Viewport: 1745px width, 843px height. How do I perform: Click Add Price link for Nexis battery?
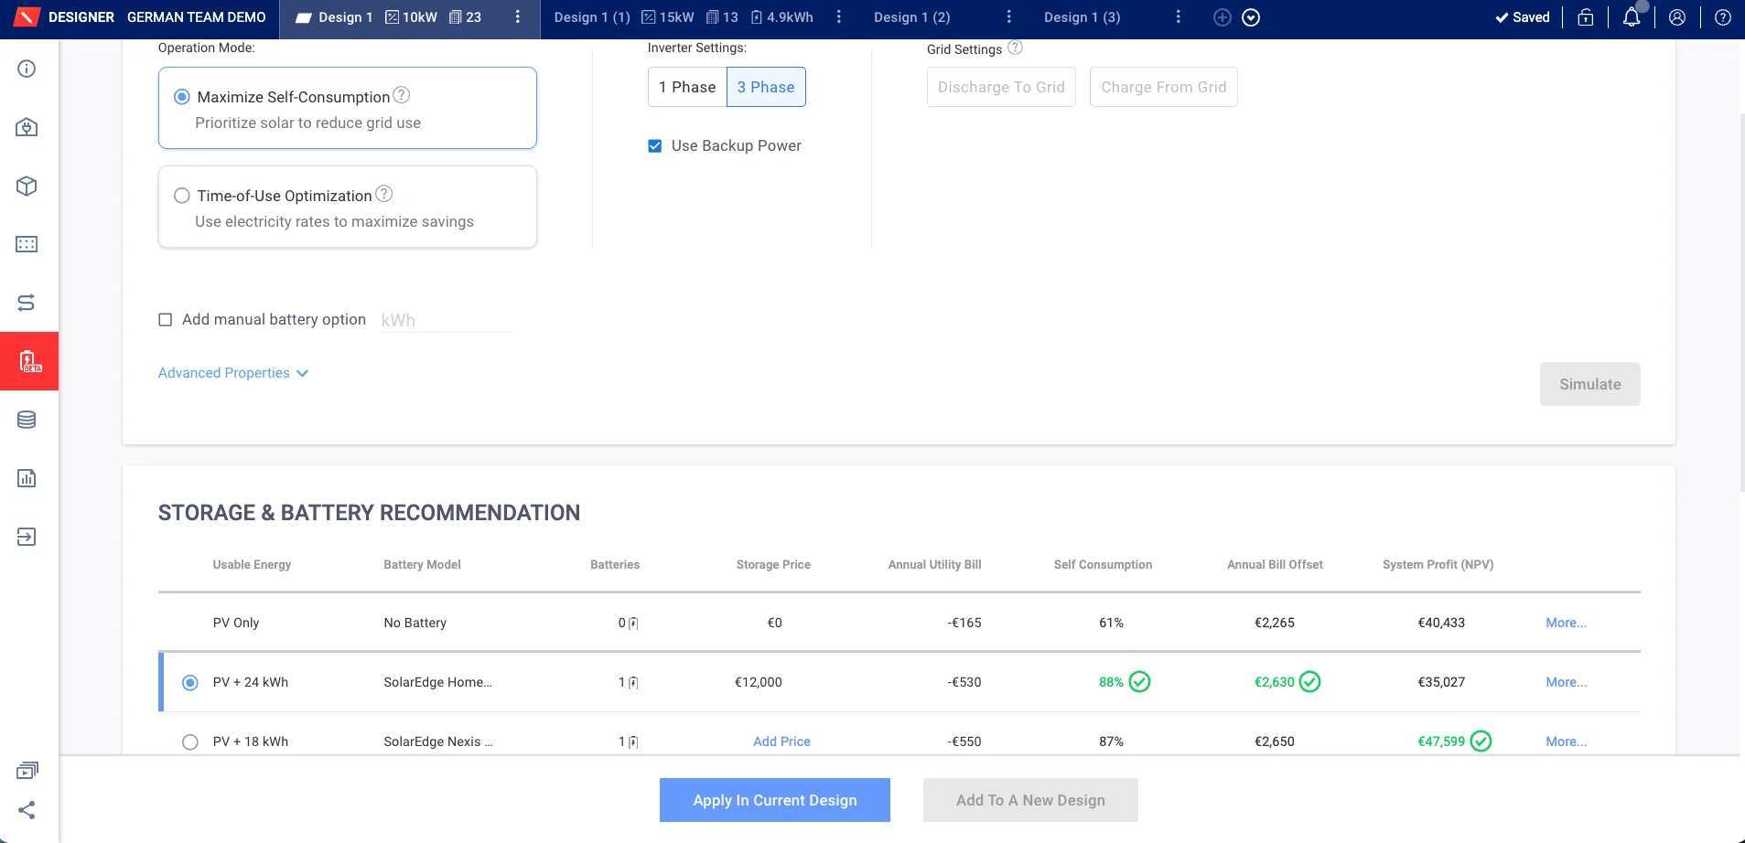coord(781,742)
